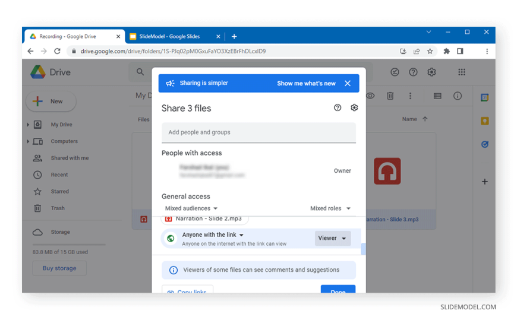
Task: Open the Viewer role dropdown
Action: coord(332,238)
